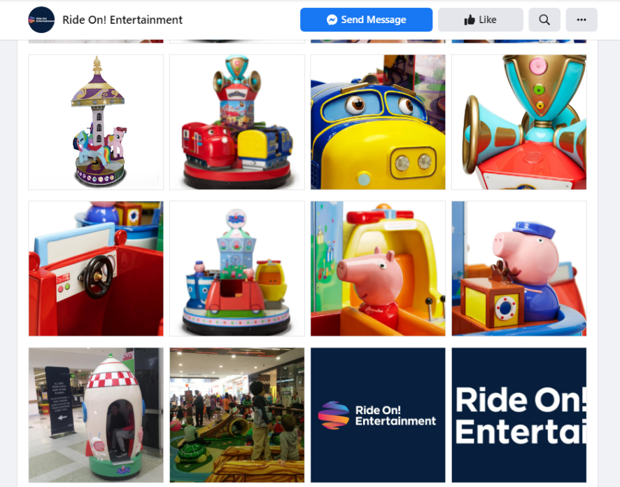Screen dimensions: 620x487
Task: View the Peppa Pig carousel ride photo
Action: point(237,268)
